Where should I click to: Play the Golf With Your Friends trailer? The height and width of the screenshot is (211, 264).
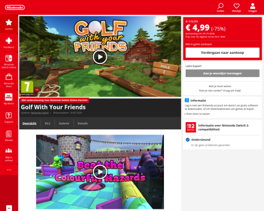coord(100,57)
